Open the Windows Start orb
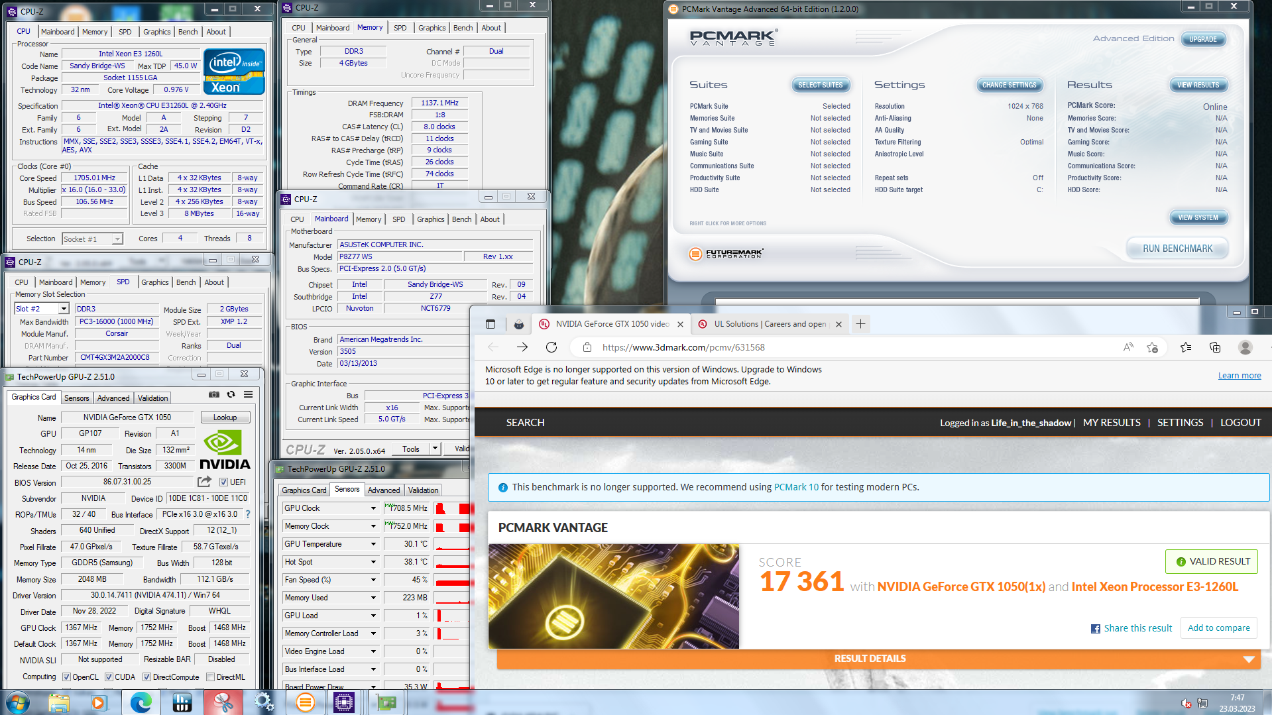The width and height of the screenshot is (1272, 715). [17, 702]
